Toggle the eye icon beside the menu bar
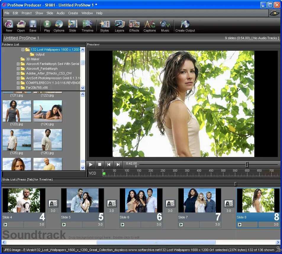 tap(274, 13)
